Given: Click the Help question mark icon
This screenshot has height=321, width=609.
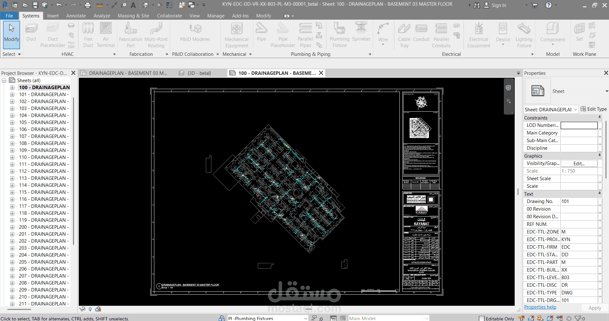Looking at the screenshot, I should [548, 5].
